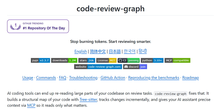Follow the Tree-sitter link in the paragraph
This screenshot has height=110, width=217.
click(88, 99)
